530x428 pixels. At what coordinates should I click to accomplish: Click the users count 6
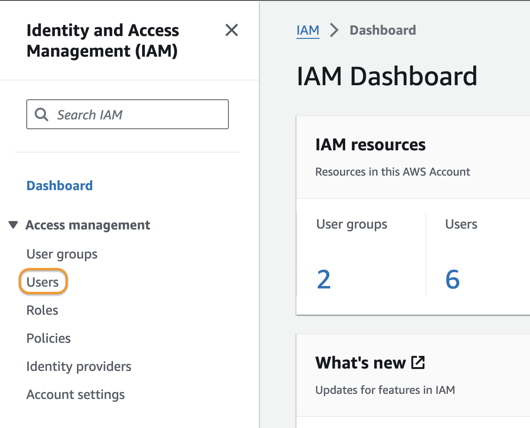[452, 280]
